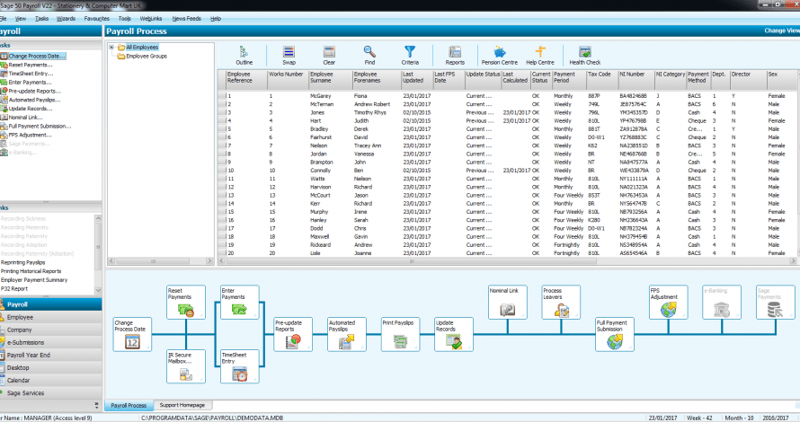Open the Company navigation section
This screenshot has width=800, height=422.
click(x=50, y=330)
